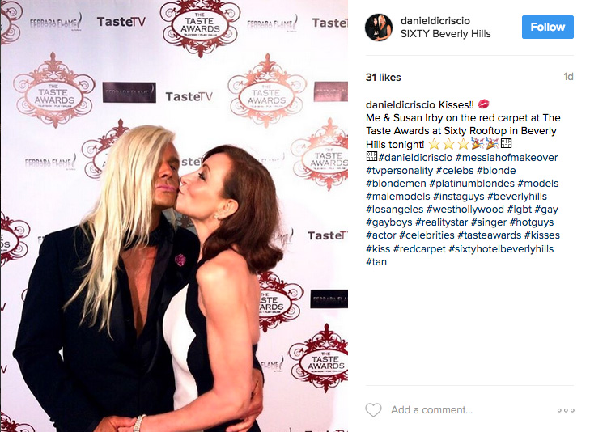
Task: View the 31 likes list
Action: click(x=383, y=78)
